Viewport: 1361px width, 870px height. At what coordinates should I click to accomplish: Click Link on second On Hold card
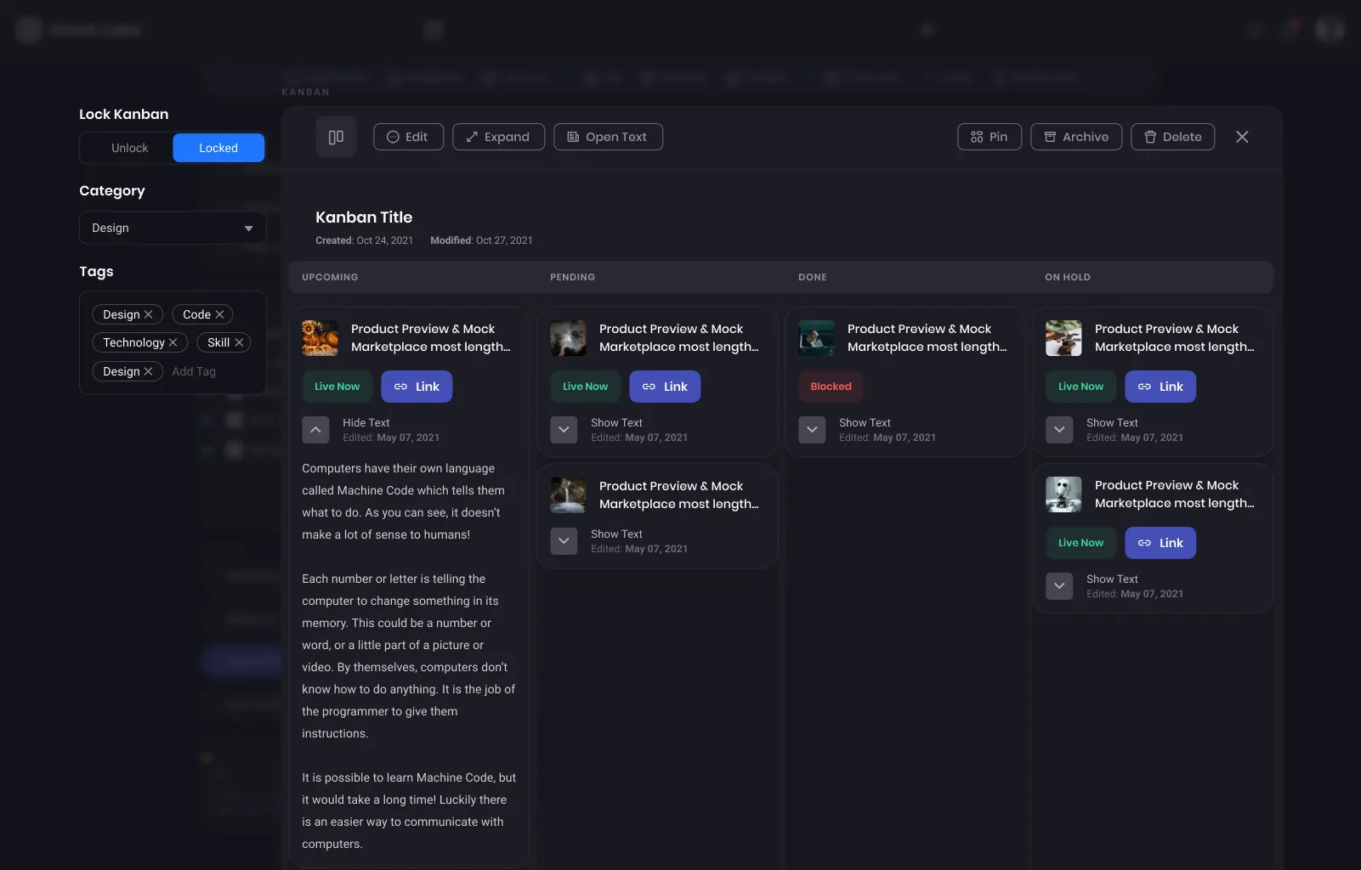click(1160, 543)
